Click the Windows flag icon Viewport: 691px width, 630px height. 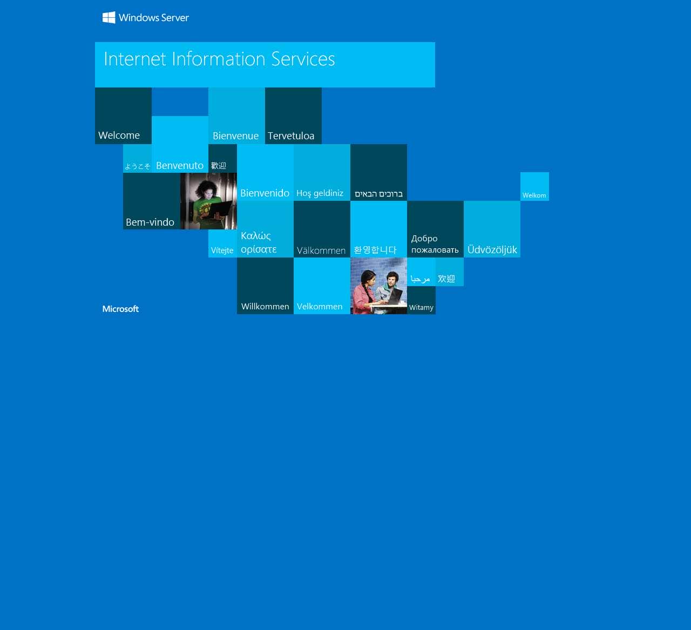(108, 17)
